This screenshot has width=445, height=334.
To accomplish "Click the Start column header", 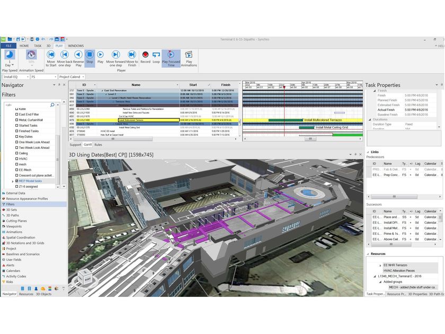I will click(x=193, y=85).
